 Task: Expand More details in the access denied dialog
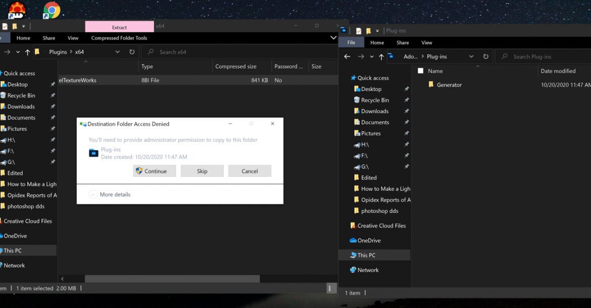109,194
